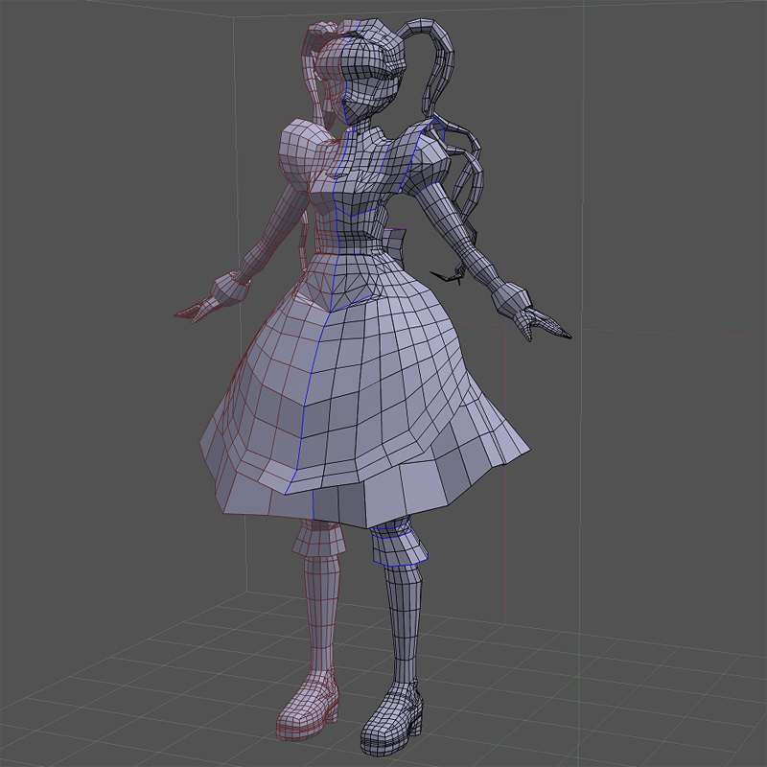
Task: Select the character's head mesh
Action: (x=362, y=71)
